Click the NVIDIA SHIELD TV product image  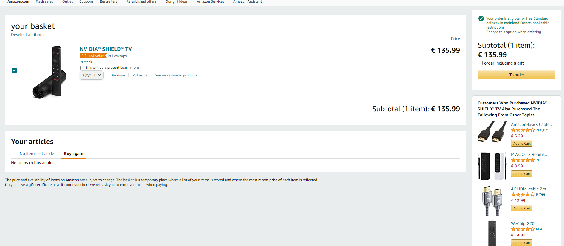49,72
